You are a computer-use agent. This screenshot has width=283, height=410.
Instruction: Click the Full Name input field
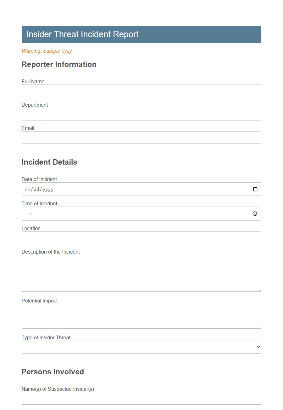pyautogui.click(x=141, y=91)
